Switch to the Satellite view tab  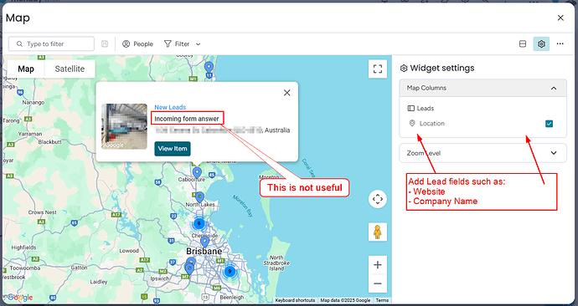pyautogui.click(x=70, y=69)
